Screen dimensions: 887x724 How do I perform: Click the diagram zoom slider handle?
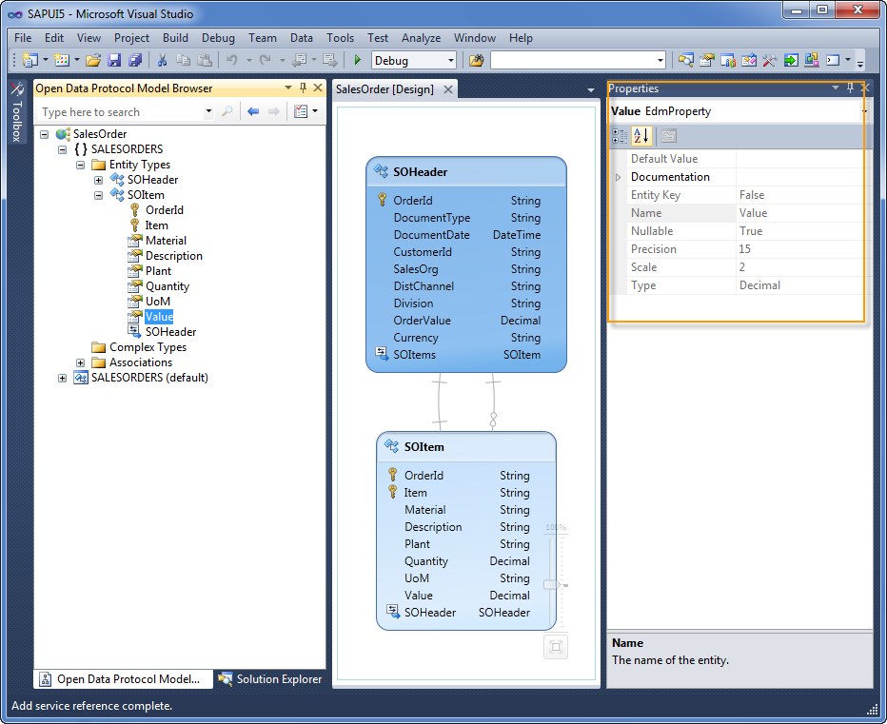coord(551,584)
